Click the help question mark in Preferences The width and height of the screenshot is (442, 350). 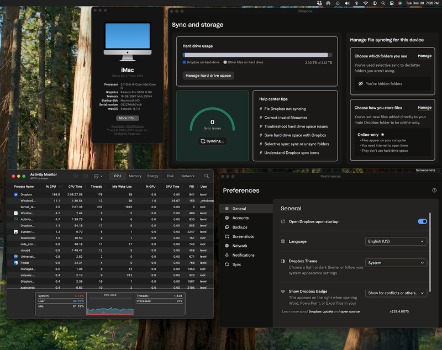434,190
